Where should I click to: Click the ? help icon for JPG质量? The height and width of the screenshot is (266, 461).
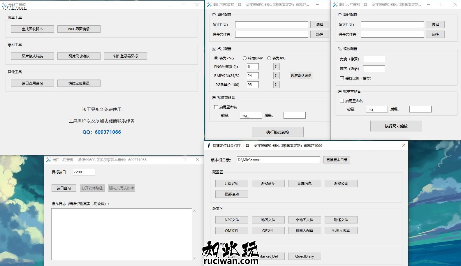pyautogui.click(x=277, y=84)
